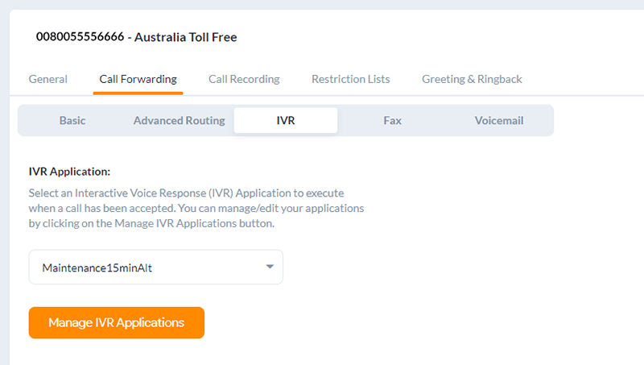Open the Fax sub-tab

pos(392,120)
